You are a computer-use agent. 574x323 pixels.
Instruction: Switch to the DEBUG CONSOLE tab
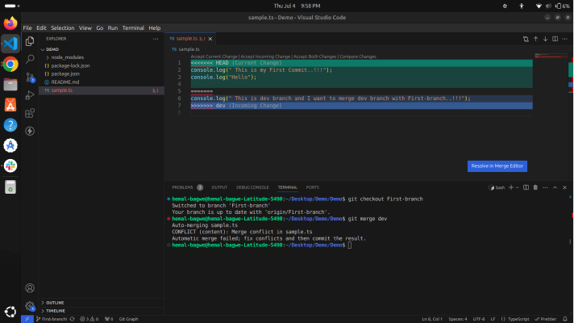point(252,187)
